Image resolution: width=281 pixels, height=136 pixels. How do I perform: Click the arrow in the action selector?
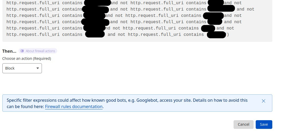pos(38,68)
